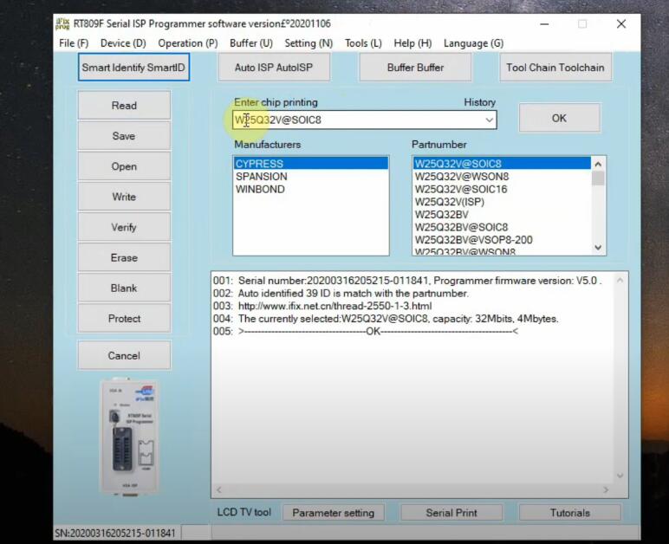Click the Serial Print button
The height and width of the screenshot is (544, 669).
tap(451, 513)
